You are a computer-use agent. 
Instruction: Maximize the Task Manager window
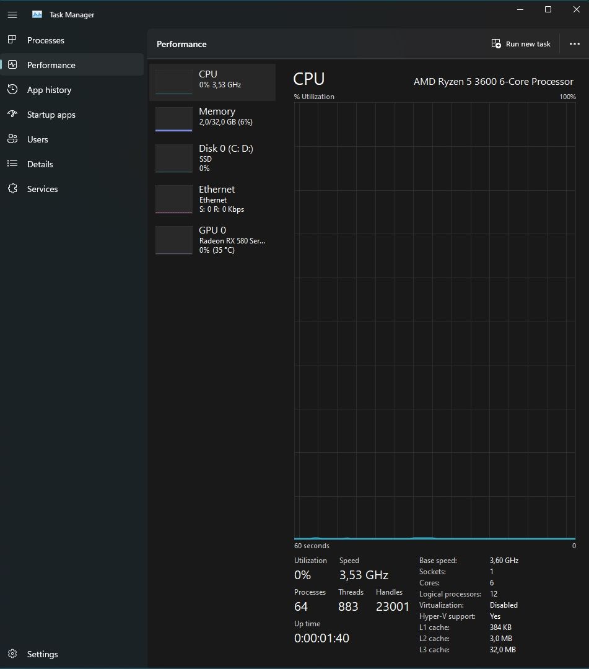click(x=548, y=9)
